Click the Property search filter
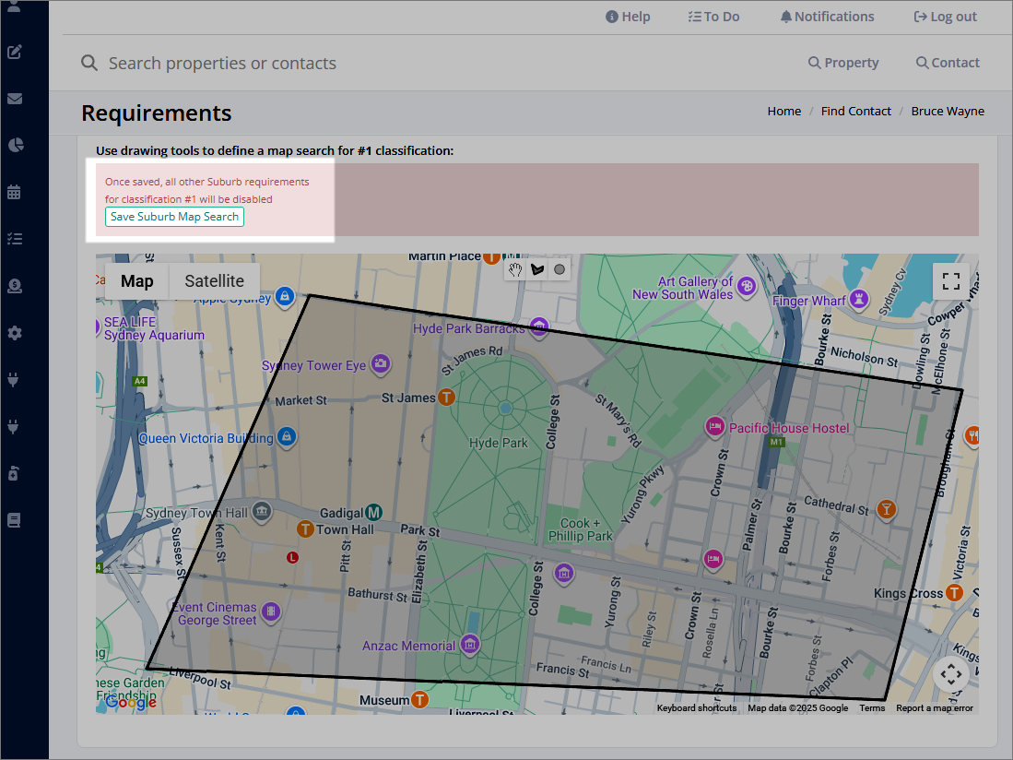 click(843, 63)
